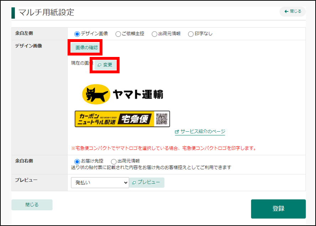Click the back arrow icon in 閉じる

pyautogui.click(x=286, y=11)
